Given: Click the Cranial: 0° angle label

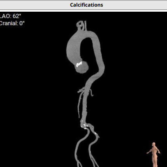Looking at the screenshot, I should point(12,23).
